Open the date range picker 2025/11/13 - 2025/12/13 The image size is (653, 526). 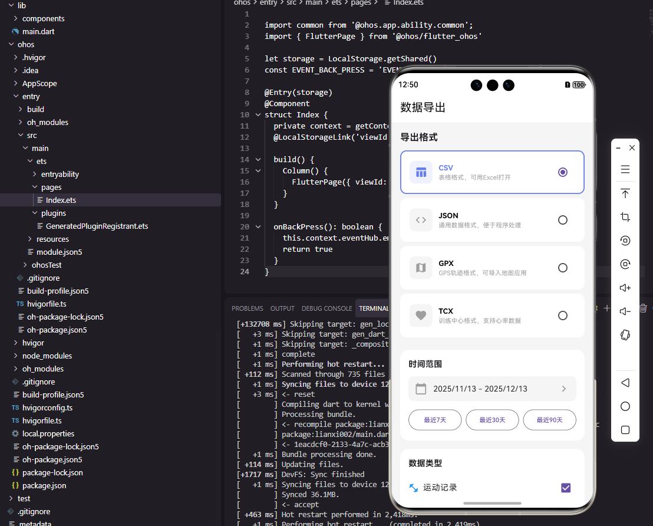click(492, 389)
